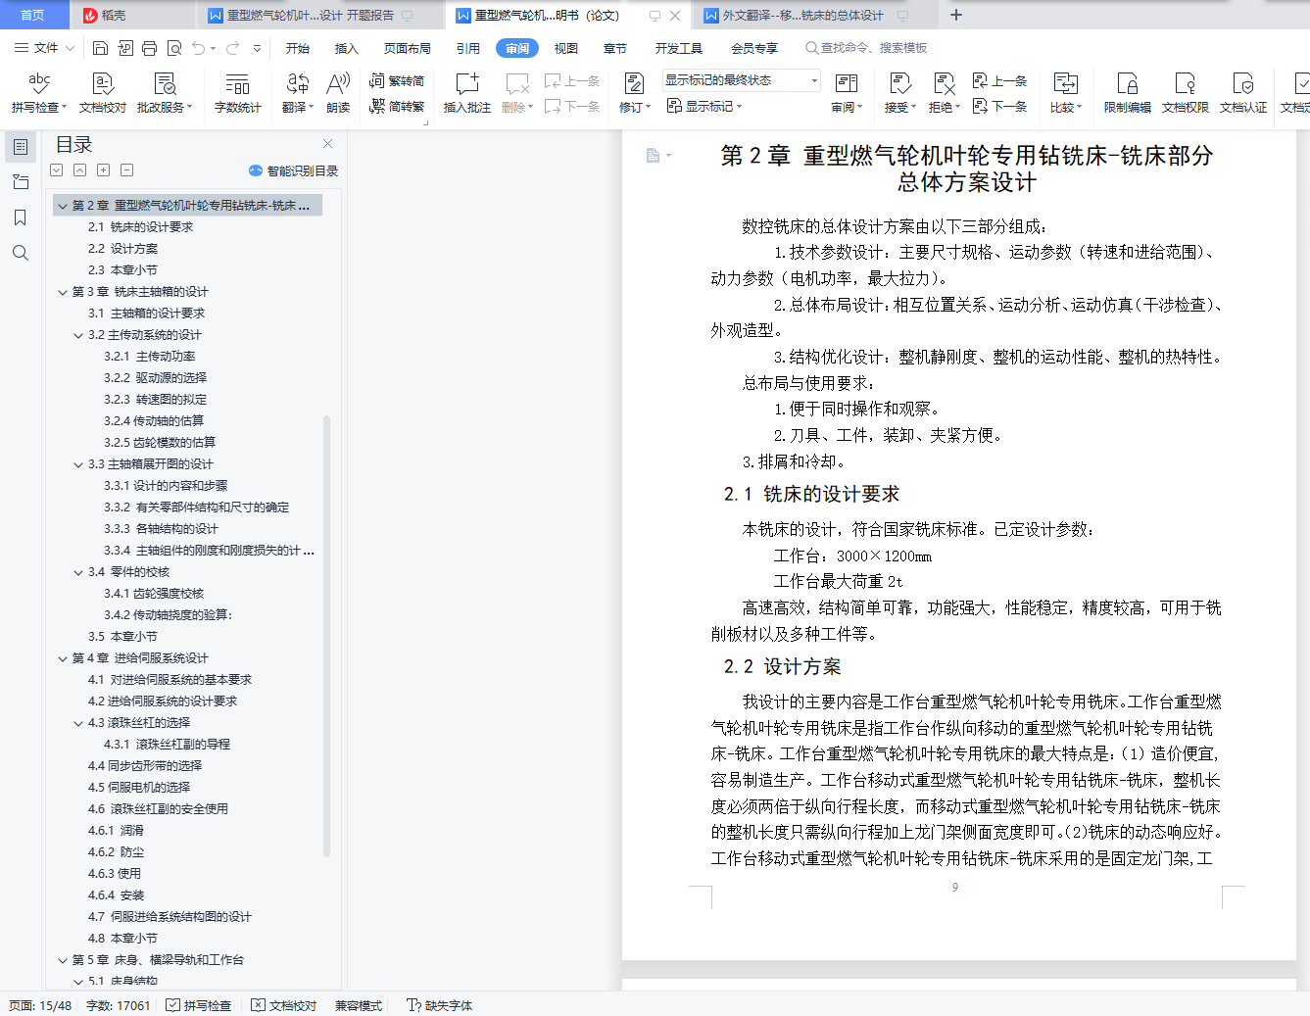
Task: Convert text with 繁转简
Action: 397,80
